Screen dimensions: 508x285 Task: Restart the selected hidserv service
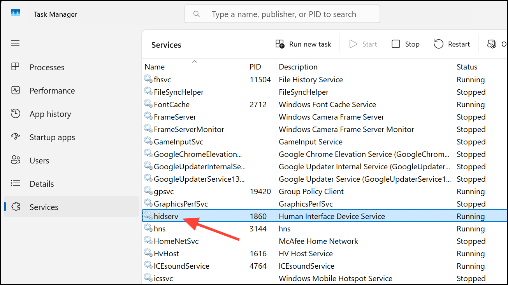[452, 44]
